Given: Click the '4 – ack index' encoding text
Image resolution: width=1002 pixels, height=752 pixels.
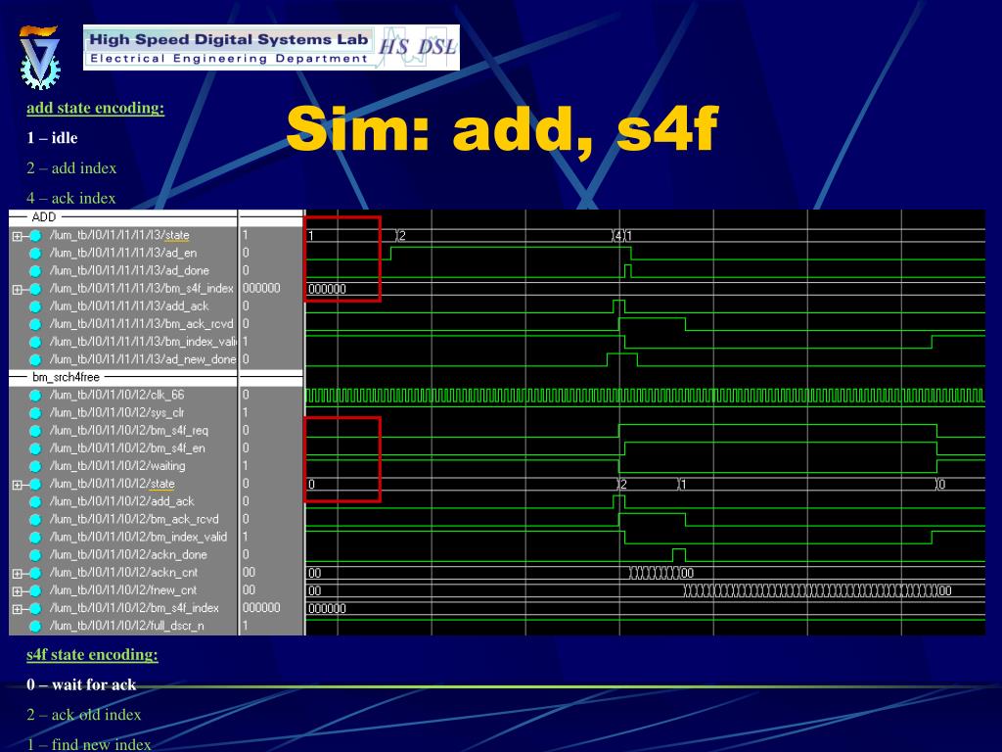Looking at the screenshot, I should (x=70, y=198).
